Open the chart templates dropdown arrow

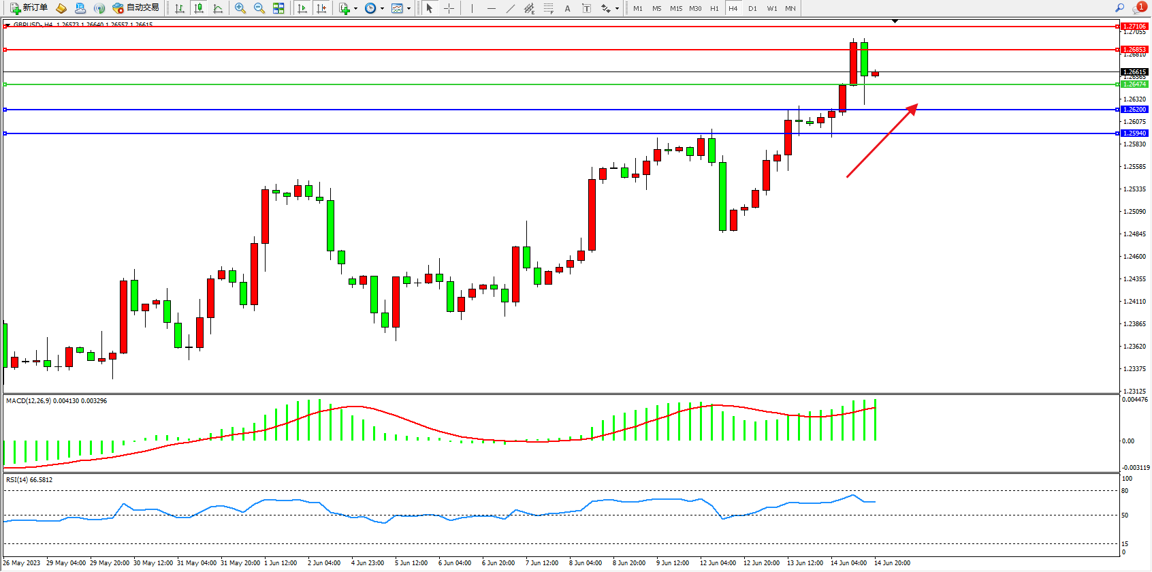tap(409, 9)
